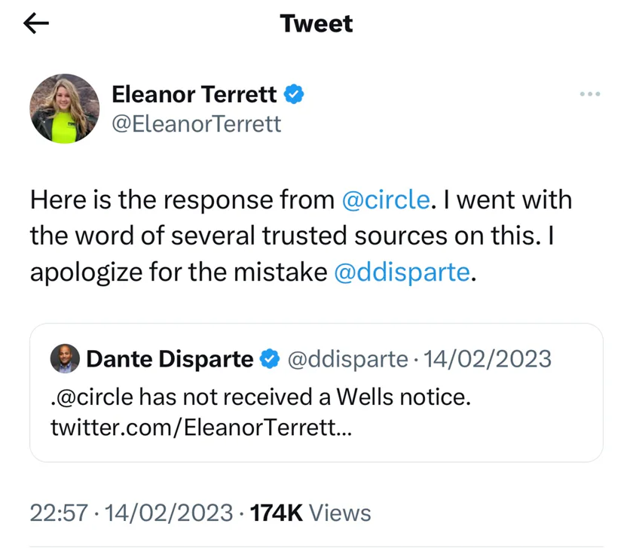Click @ddisparte handle in quoted tweet
Screen dimensions: 633x548
point(347,359)
